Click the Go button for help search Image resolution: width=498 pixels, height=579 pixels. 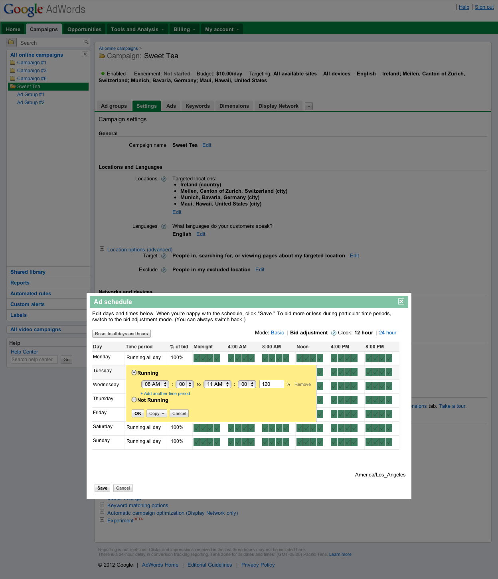point(67,360)
